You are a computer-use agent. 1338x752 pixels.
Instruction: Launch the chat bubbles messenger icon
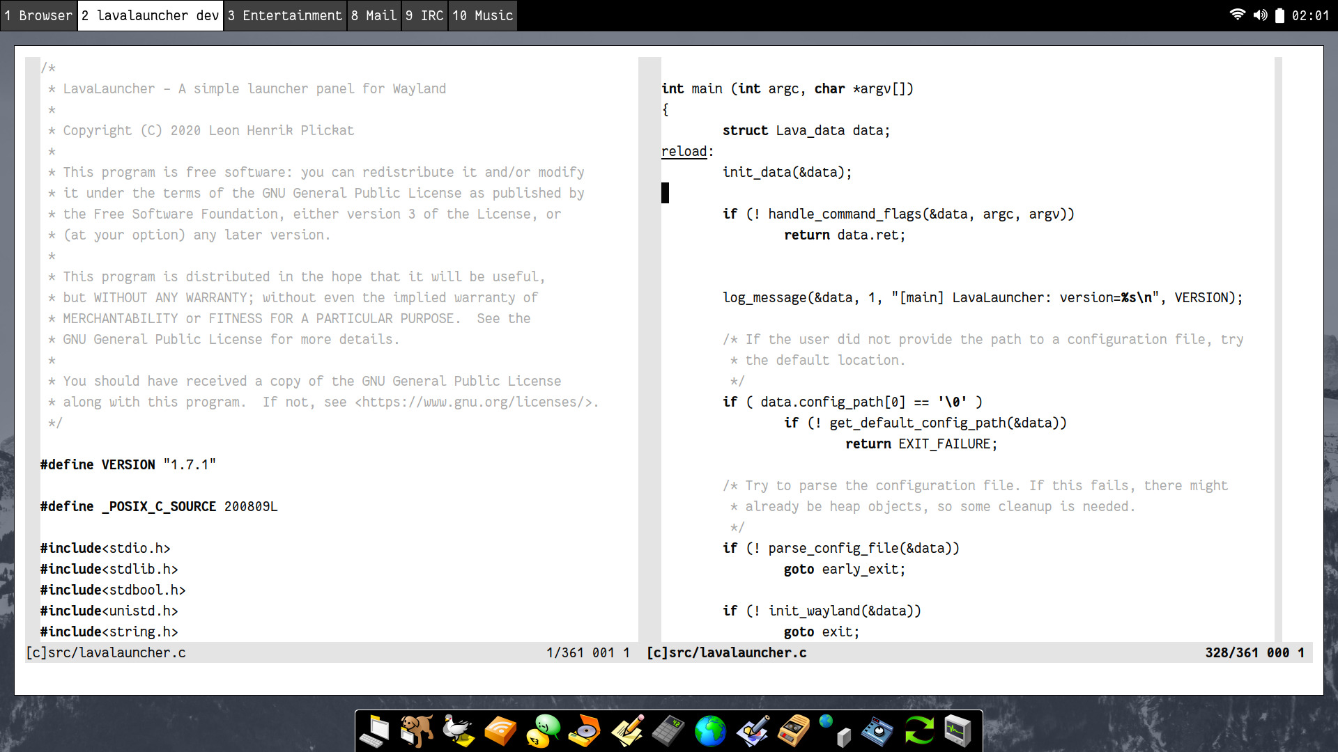[543, 731]
